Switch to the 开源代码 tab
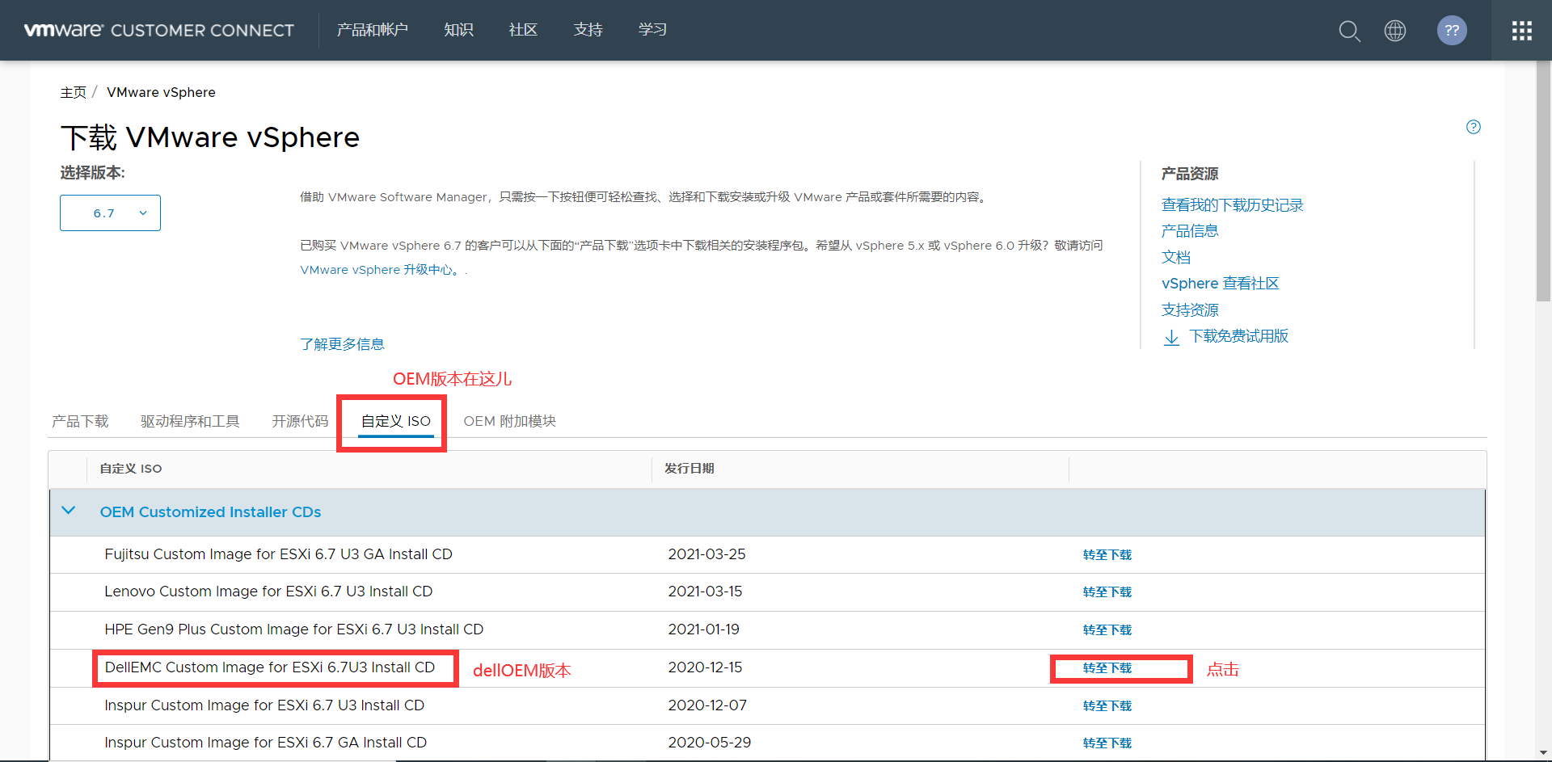Viewport: 1552px width, 762px height. pyautogui.click(x=300, y=421)
